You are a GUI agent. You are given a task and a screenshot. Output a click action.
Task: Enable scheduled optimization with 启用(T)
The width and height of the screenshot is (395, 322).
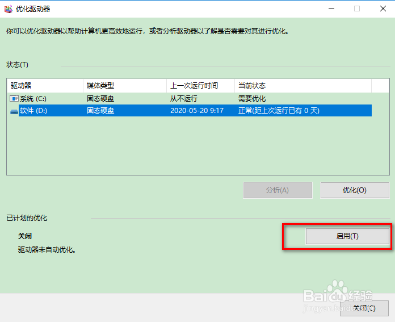[347, 236]
